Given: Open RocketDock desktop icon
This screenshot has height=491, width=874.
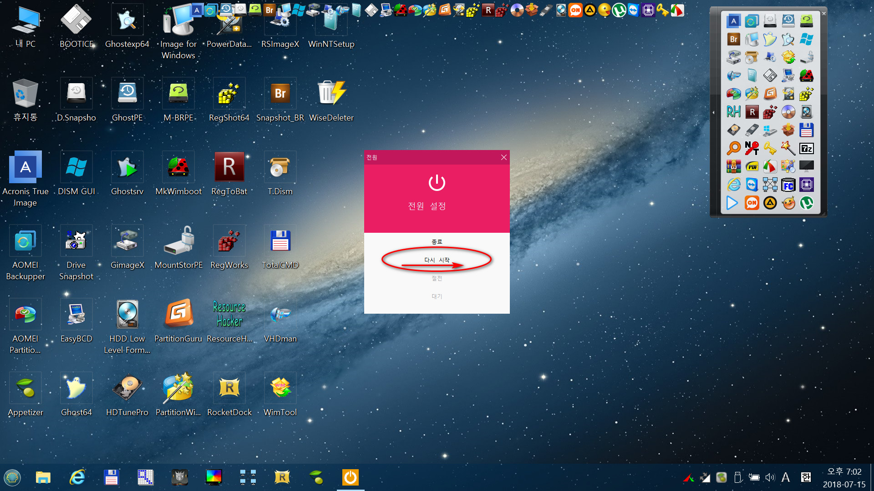Looking at the screenshot, I should [x=229, y=395].
